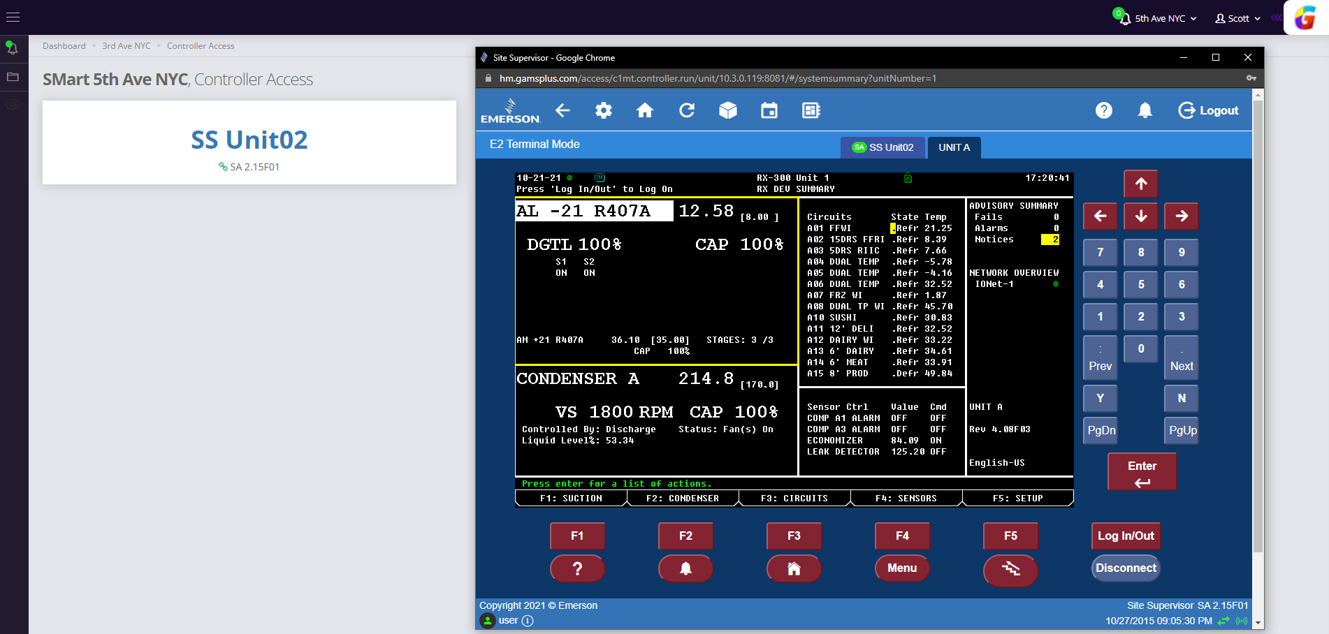The height and width of the screenshot is (634, 1329).
Task: Open the calendar schedule icon
Action: click(x=769, y=110)
